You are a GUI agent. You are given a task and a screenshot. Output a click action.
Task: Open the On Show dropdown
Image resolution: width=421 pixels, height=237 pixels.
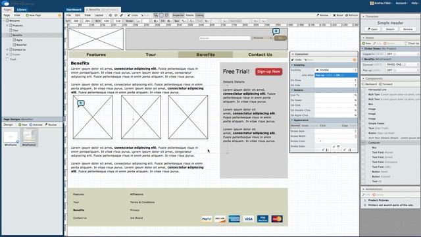(336, 80)
